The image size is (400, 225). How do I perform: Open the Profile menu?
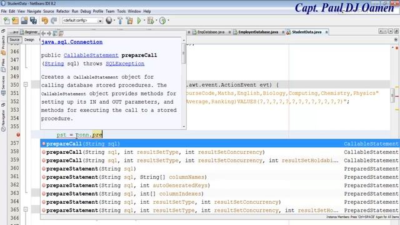(98, 11)
